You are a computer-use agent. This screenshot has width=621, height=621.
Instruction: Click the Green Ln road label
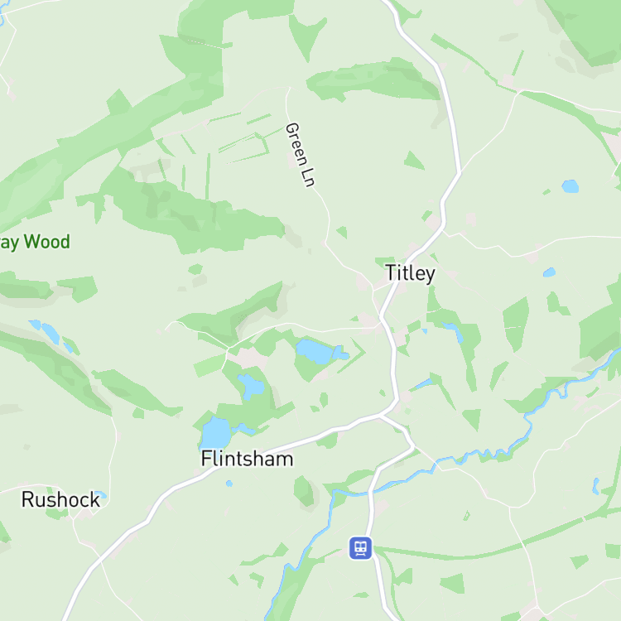click(x=300, y=155)
